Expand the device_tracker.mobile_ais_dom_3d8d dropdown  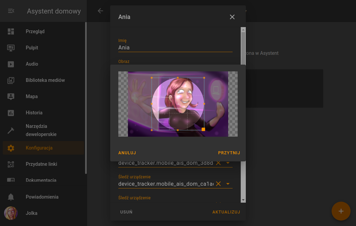pyautogui.click(x=228, y=163)
